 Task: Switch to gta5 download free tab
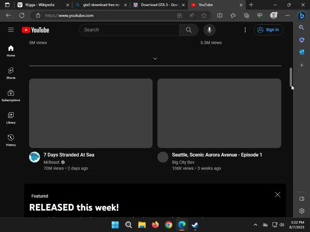click(101, 5)
